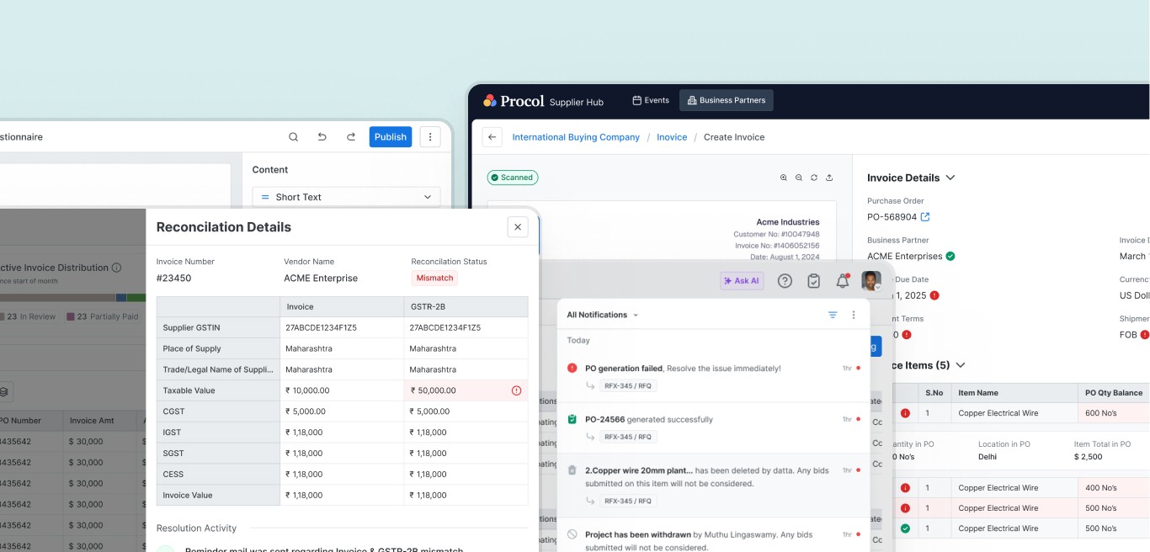
Task: Click the Due Date error indicator
Action: 934,295
